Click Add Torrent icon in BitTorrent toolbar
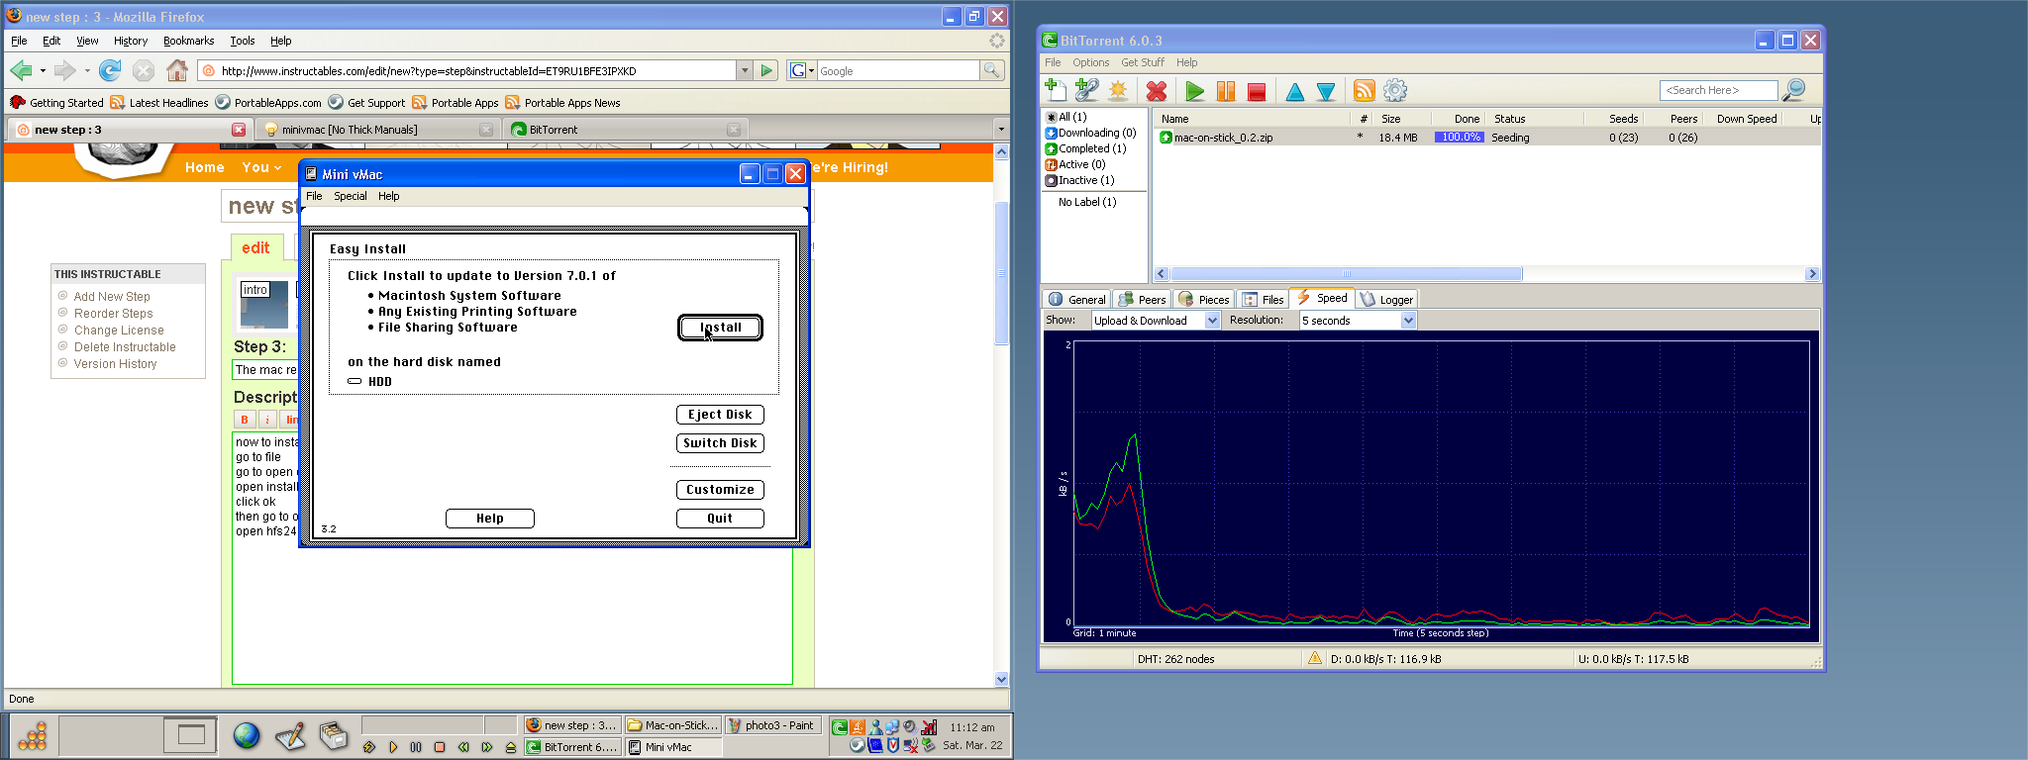The width and height of the screenshot is (2028, 760). [x=1056, y=90]
